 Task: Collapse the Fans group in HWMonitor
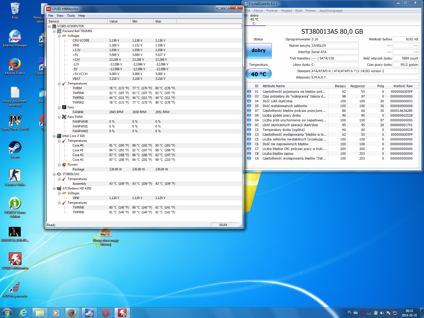coord(59,107)
